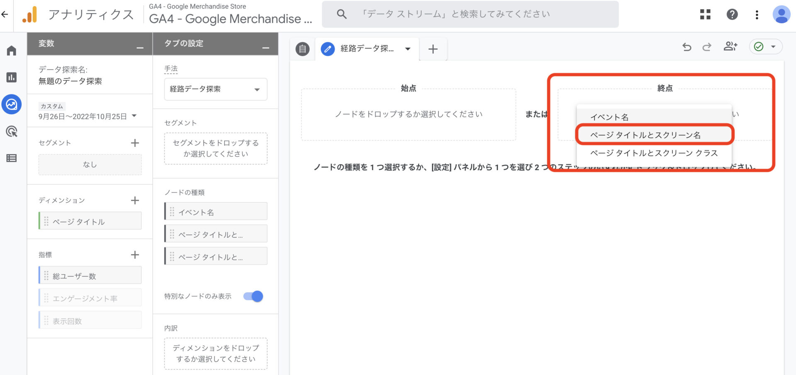
Task: Click the undo arrow icon
Action: [687, 47]
